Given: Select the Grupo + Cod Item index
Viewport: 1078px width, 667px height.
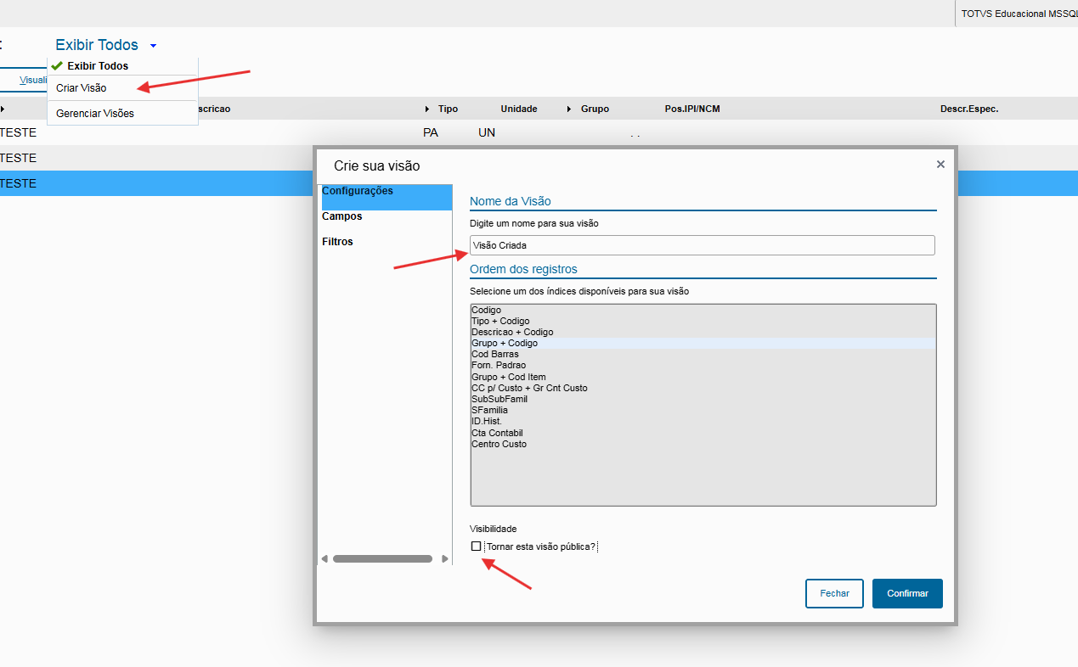Looking at the screenshot, I should pos(703,377).
